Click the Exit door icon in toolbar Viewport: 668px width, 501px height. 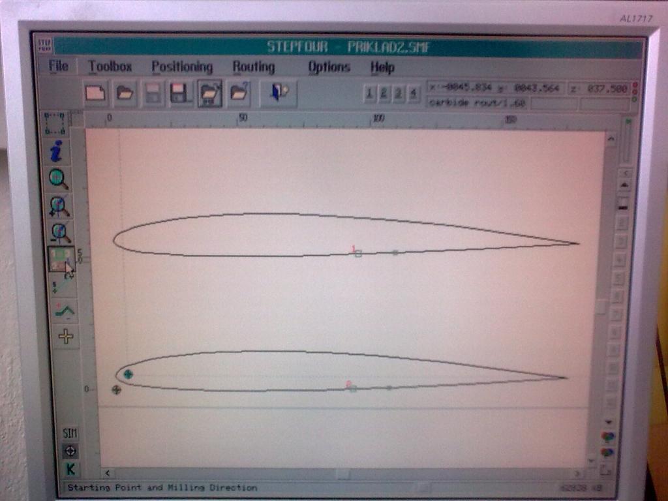[279, 93]
